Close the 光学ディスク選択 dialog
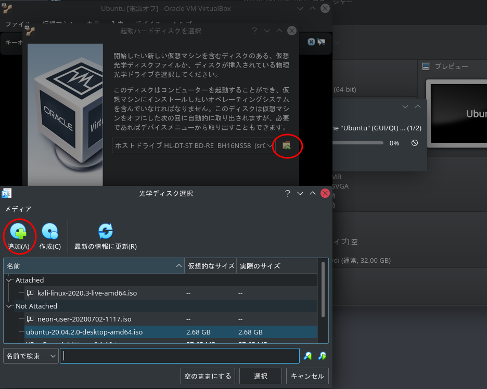The width and height of the screenshot is (487, 389). 325,193
